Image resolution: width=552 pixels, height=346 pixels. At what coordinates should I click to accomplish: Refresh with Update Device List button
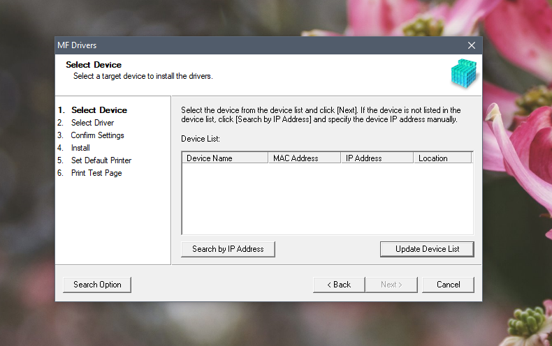[x=427, y=249]
